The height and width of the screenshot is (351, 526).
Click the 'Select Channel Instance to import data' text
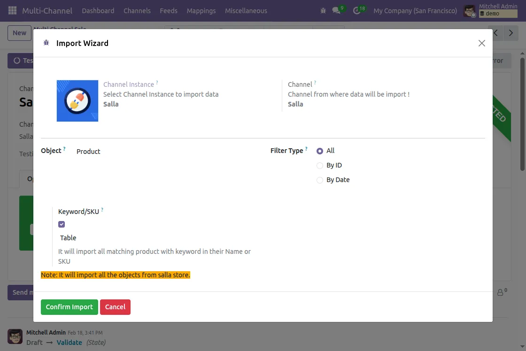(x=161, y=94)
